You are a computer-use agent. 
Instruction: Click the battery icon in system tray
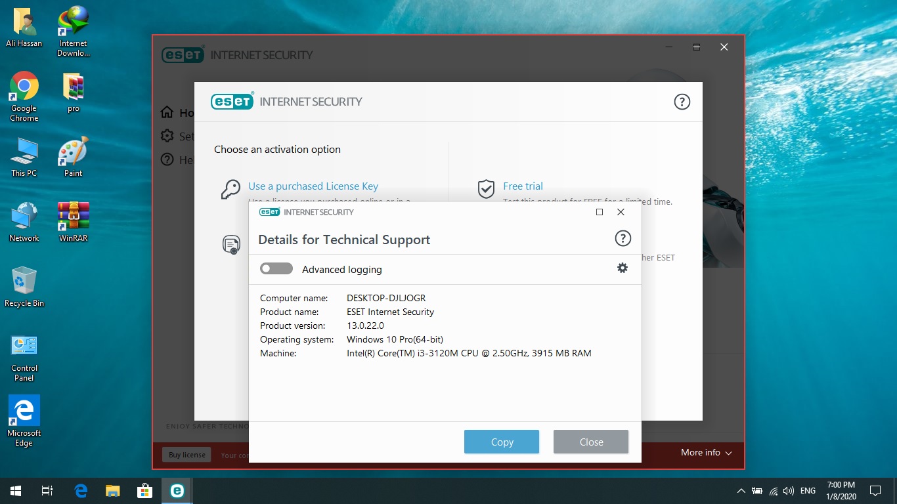757,491
